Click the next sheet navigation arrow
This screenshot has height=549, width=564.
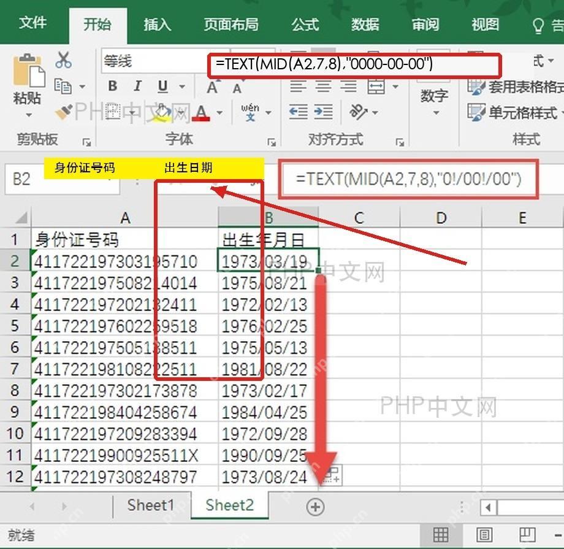[64, 506]
